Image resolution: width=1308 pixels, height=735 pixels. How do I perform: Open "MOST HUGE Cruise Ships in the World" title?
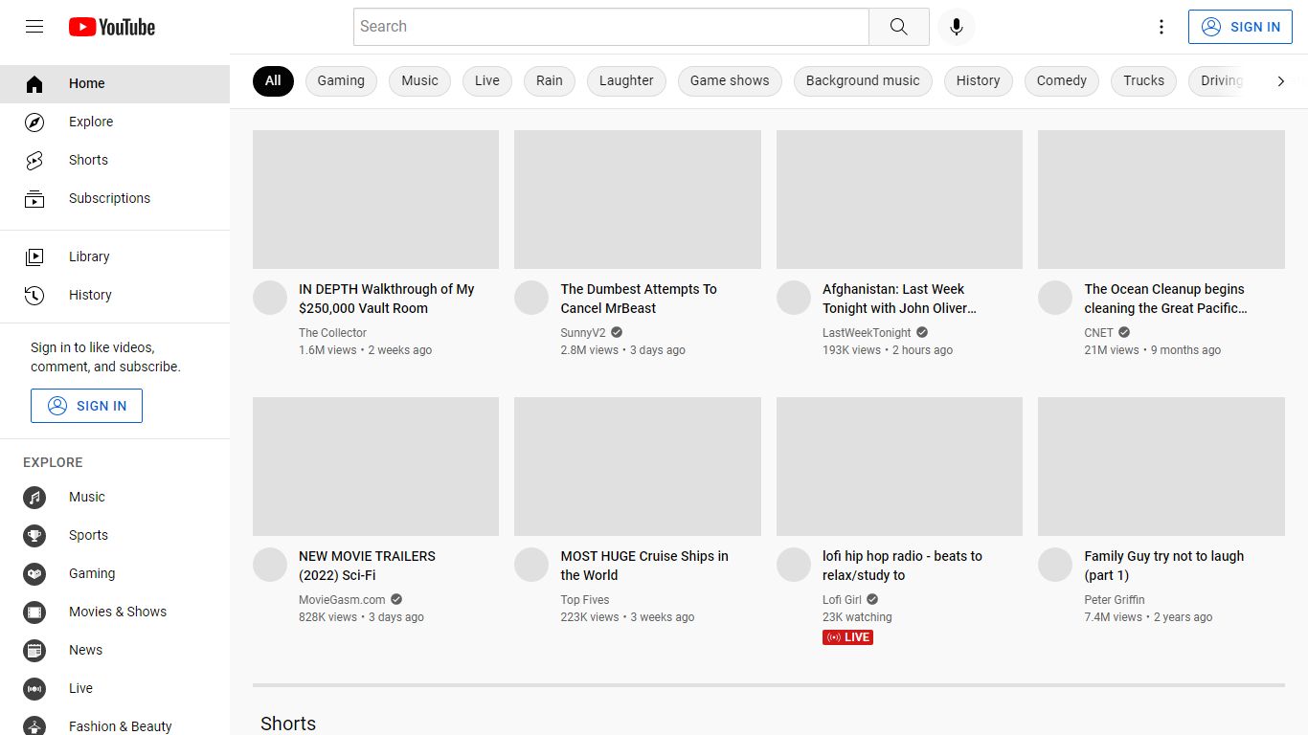click(644, 566)
